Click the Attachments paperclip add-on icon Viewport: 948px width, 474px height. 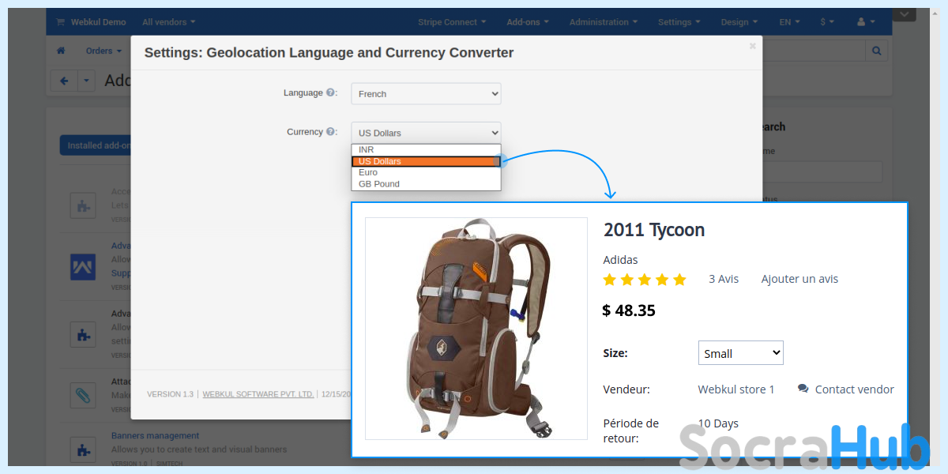(x=82, y=394)
